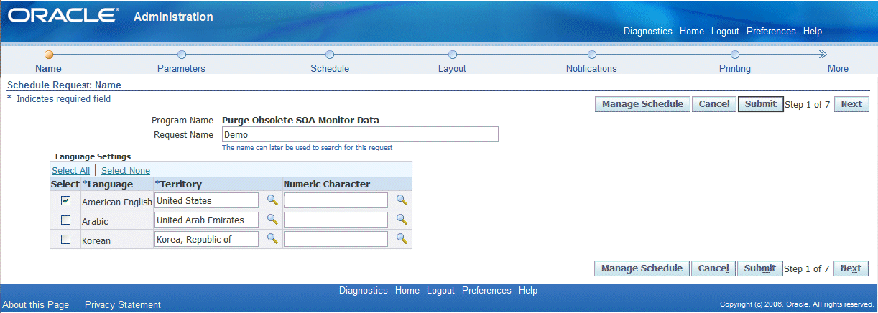Click Select None languages link
The width and height of the screenshot is (878, 313).
[126, 170]
